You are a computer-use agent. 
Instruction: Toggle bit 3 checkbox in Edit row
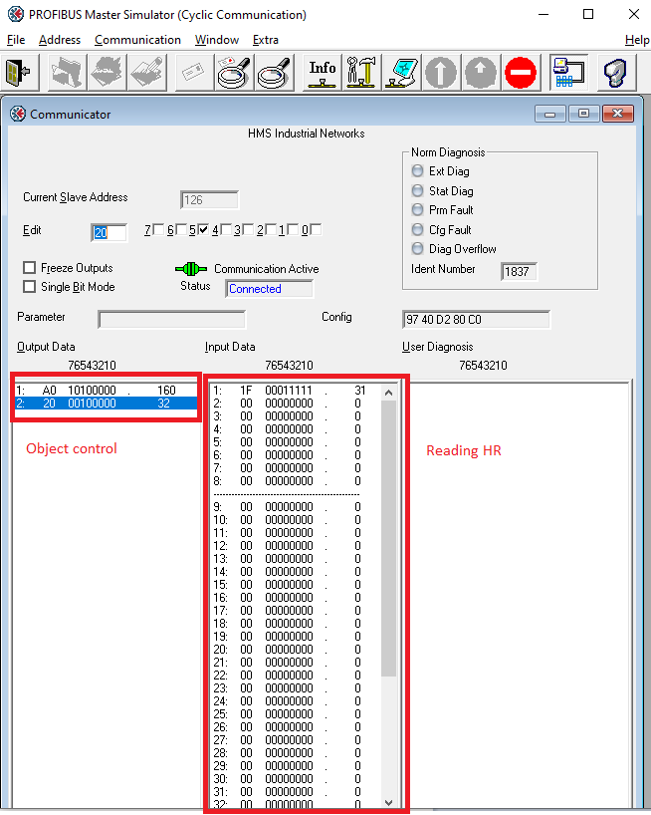point(248,229)
